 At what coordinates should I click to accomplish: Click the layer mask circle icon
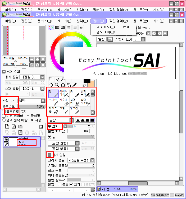(41, 126)
